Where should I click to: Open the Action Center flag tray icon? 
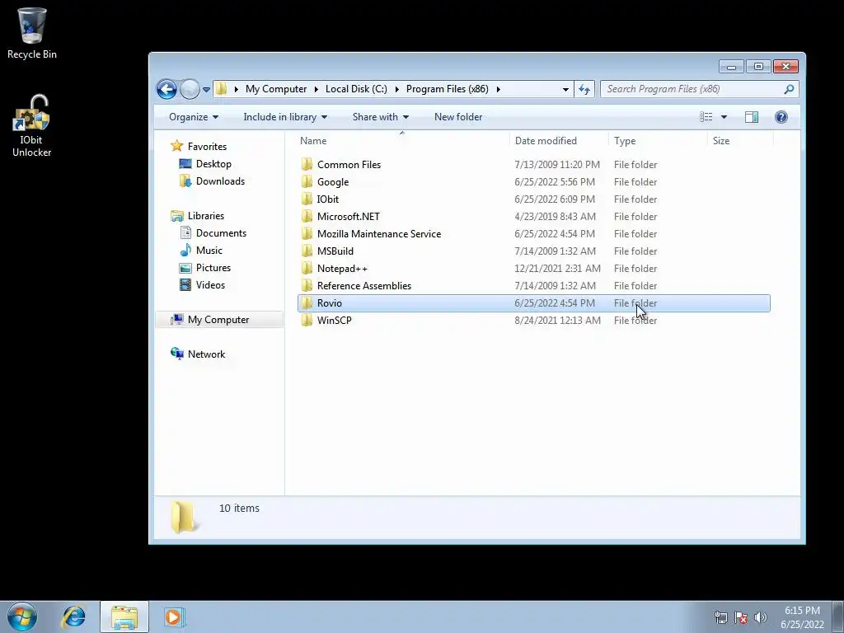tap(741, 617)
